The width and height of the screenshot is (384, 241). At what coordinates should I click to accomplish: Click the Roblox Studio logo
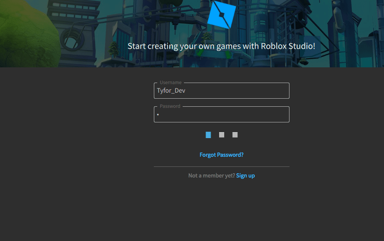click(221, 15)
